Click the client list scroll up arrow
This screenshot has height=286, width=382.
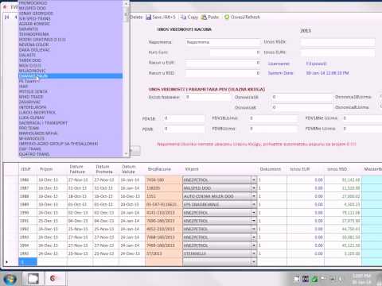coord(126,4)
